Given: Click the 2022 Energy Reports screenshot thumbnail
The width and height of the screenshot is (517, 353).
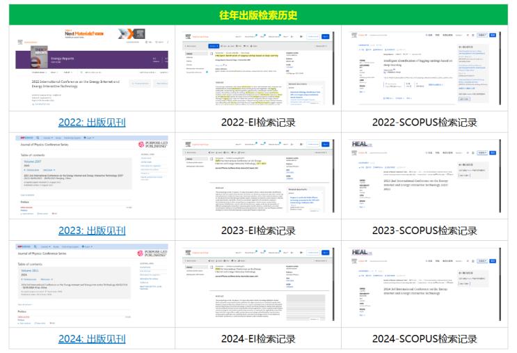Looking at the screenshot, I should pos(93,68).
